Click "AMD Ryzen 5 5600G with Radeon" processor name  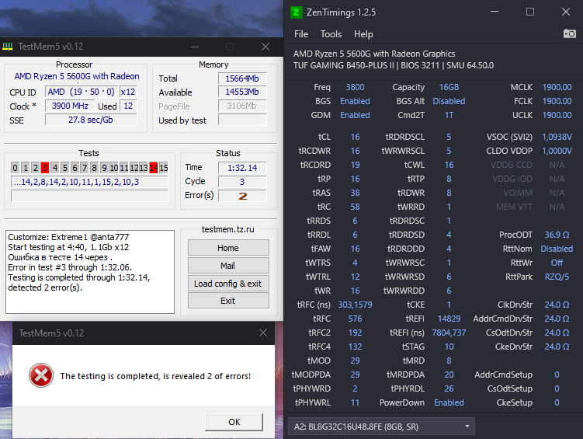point(77,76)
